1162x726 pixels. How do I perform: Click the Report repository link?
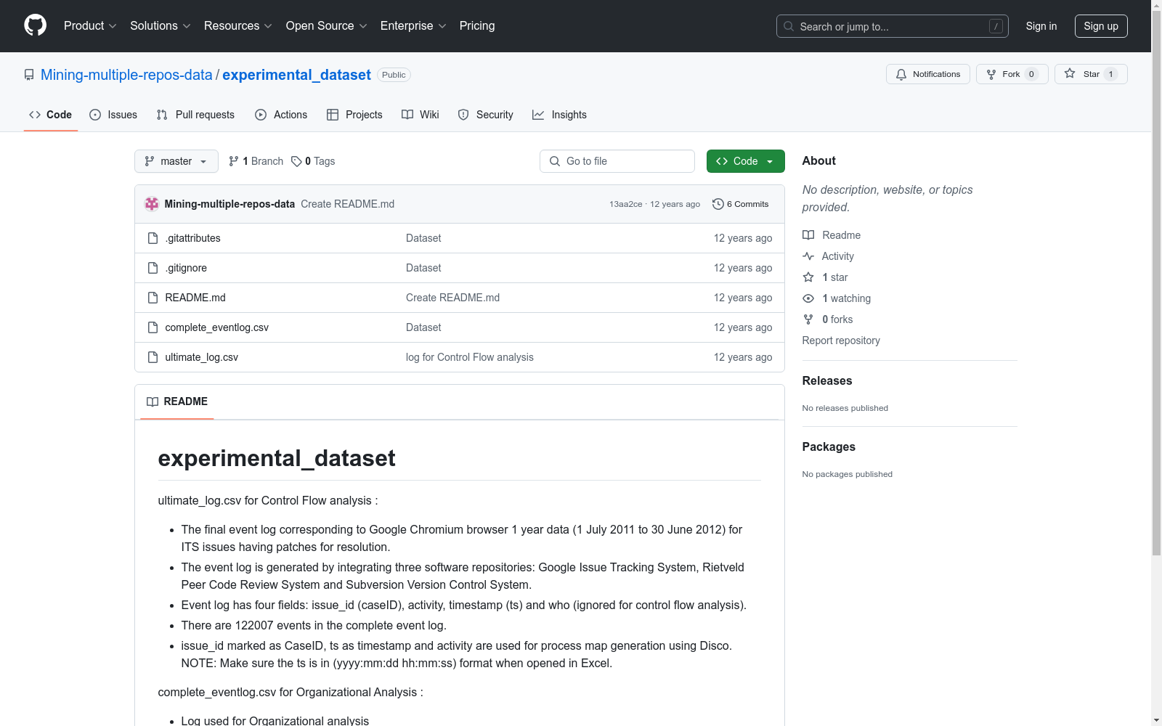point(841,340)
